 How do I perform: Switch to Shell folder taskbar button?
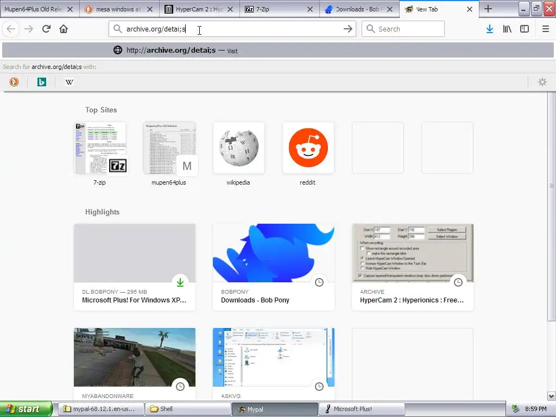coord(188,409)
